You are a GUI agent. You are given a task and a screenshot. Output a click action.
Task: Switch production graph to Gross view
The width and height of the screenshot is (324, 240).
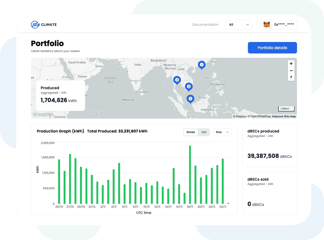pyautogui.click(x=191, y=132)
